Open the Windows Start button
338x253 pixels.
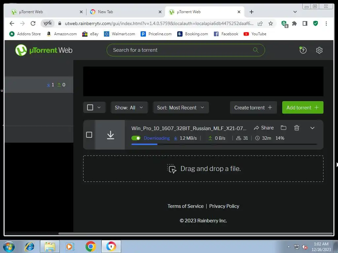coord(9,246)
